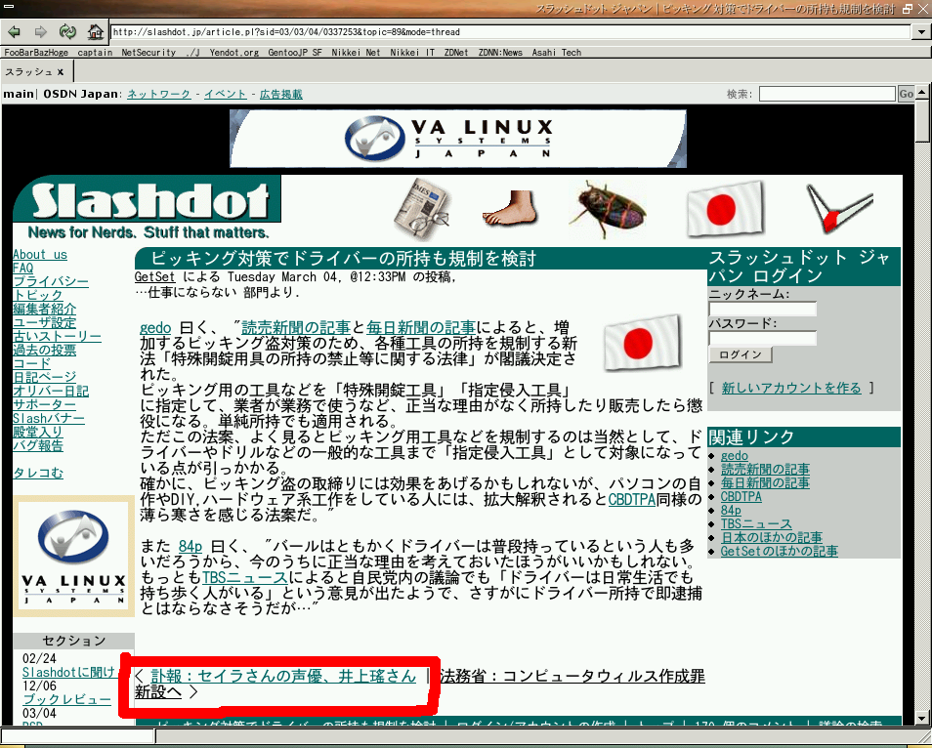932x748 pixels.
Task: Open the About us sidebar link
Action: pyautogui.click(x=40, y=254)
